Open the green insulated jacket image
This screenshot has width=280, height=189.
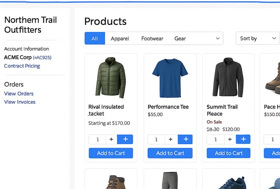click(111, 77)
